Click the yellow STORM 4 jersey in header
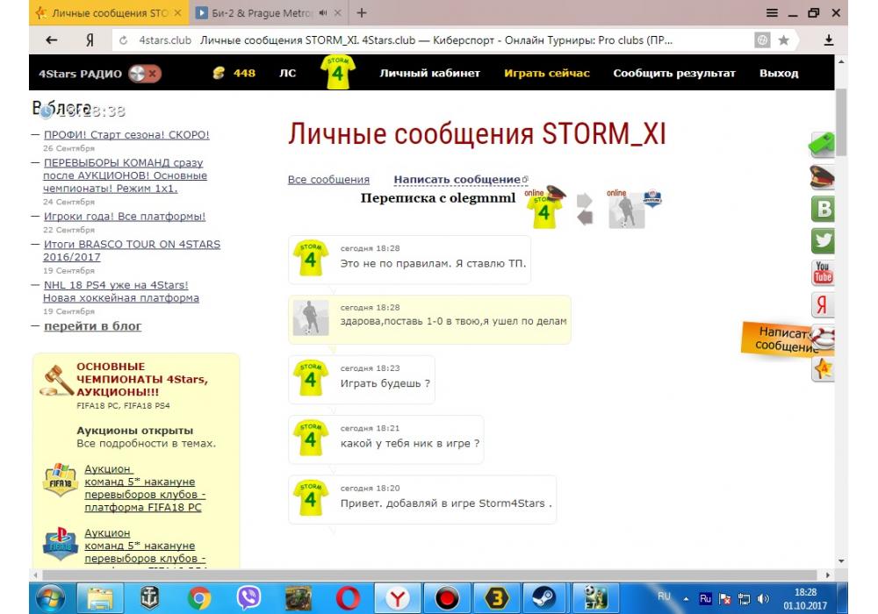The image size is (878, 614). pos(338,73)
